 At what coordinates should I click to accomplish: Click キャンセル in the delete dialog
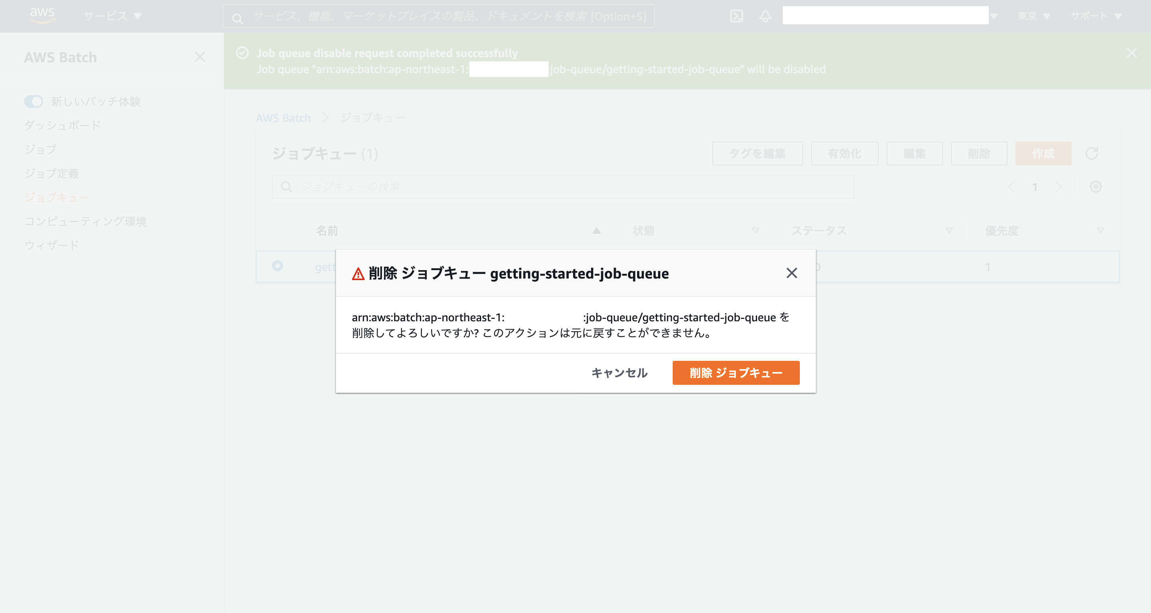coord(619,373)
